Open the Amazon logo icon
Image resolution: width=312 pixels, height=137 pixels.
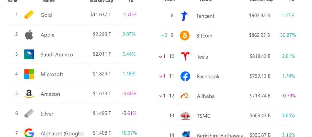coord(29,94)
